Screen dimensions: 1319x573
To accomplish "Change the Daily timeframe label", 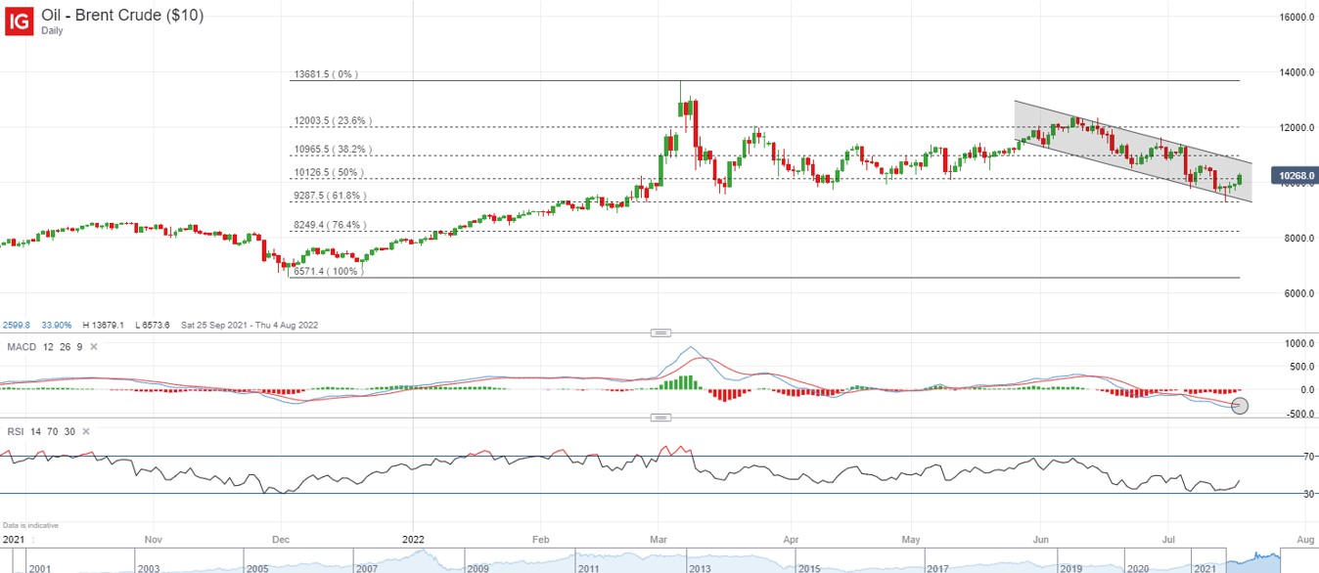I will pyautogui.click(x=53, y=31).
